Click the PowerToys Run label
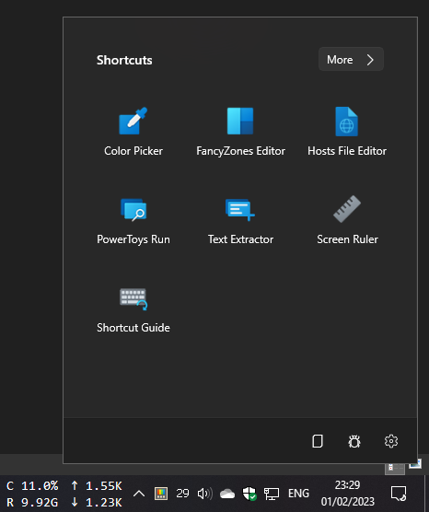The width and height of the screenshot is (429, 512). [133, 239]
